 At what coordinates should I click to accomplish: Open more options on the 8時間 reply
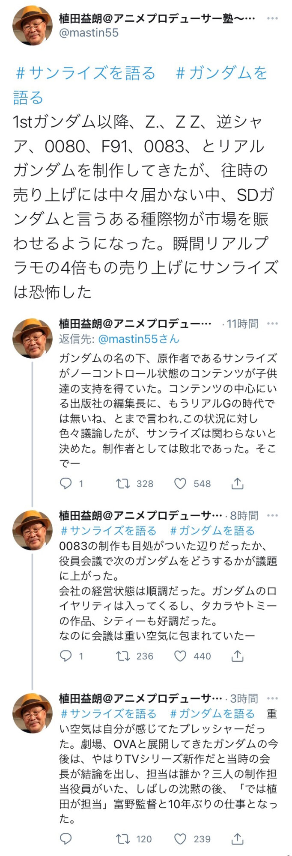click(x=272, y=515)
